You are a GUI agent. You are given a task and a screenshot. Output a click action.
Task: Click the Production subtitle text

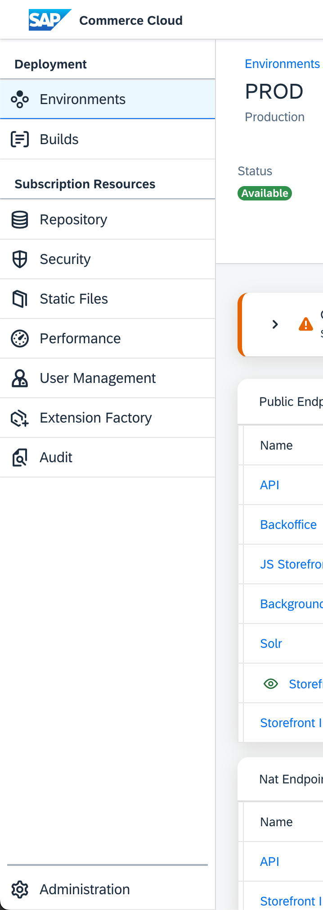pos(275,117)
